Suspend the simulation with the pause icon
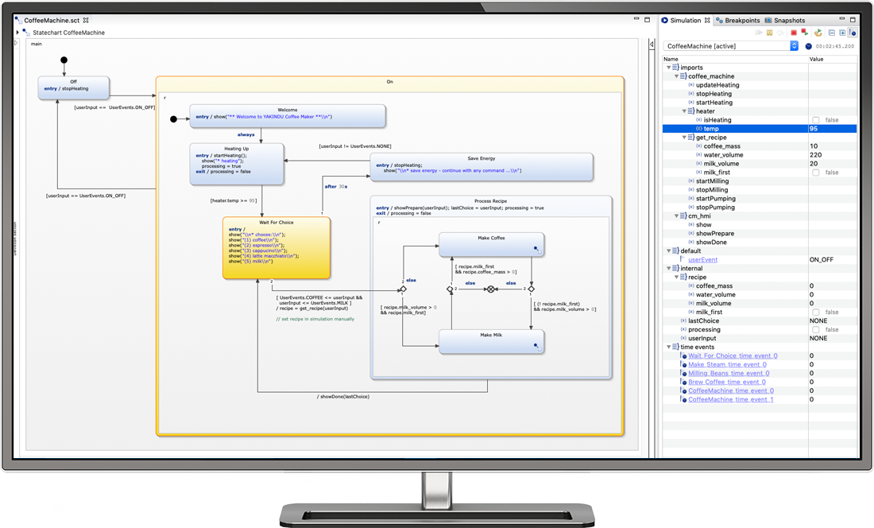 click(x=769, y=33)
